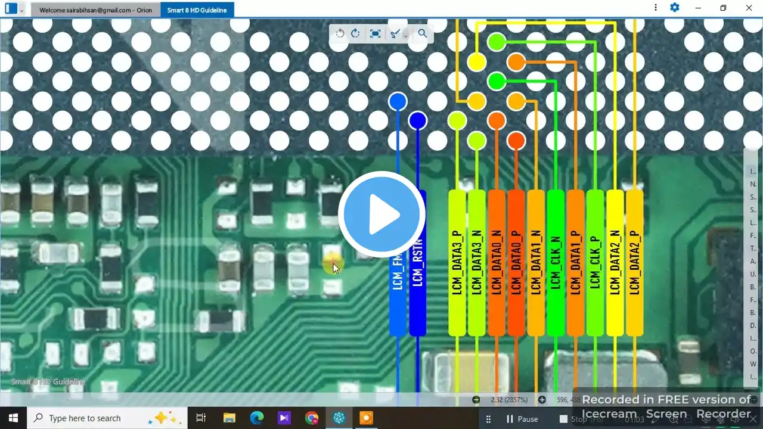This screenshot has height=429, width=763.
Task: Rotate the board view clockwise
Action: coord(355,33)
